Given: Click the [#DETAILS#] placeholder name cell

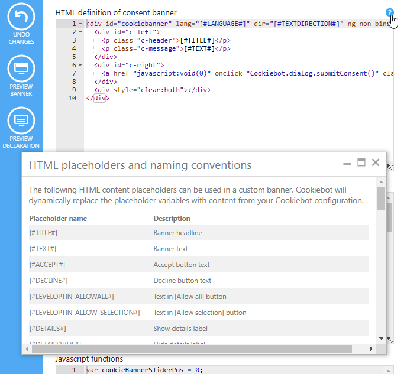Looking at the screenshot, I should [x=48, y=329].
